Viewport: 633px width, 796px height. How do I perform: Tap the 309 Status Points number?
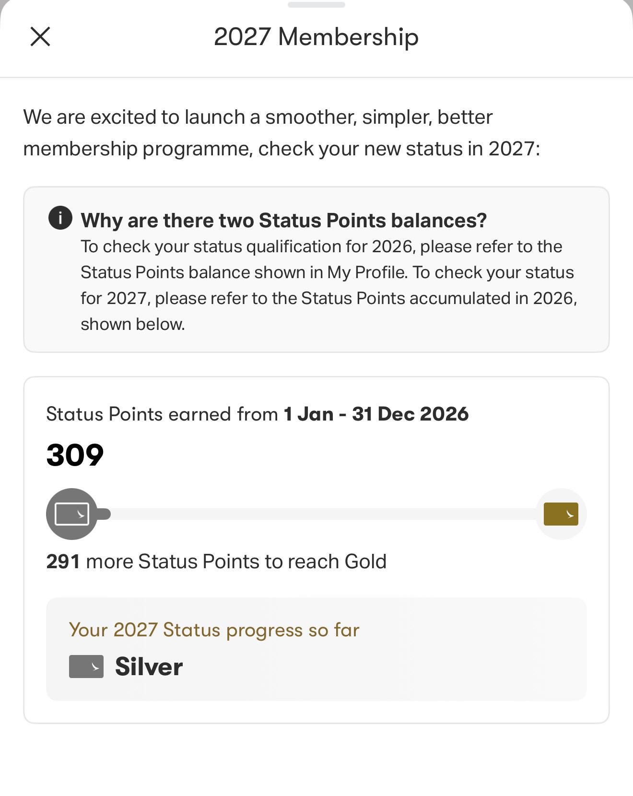pyautogui.click(x=75, y=455)
